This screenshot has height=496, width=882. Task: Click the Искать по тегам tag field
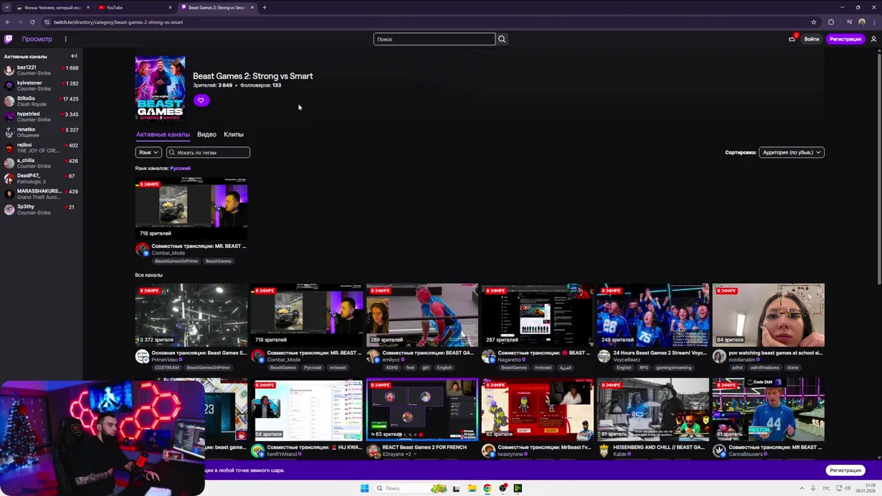(208, 152)
